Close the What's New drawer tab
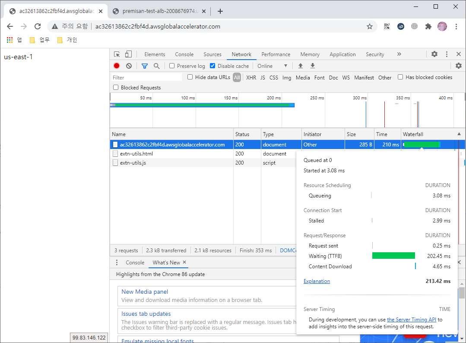The width and height of the screenshot is (466, 343). tap(184, 262)
